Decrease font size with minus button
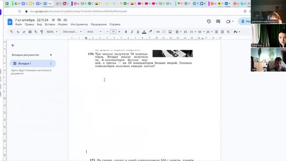The height and width of the screenshot is (161, 286). [107, 32]
